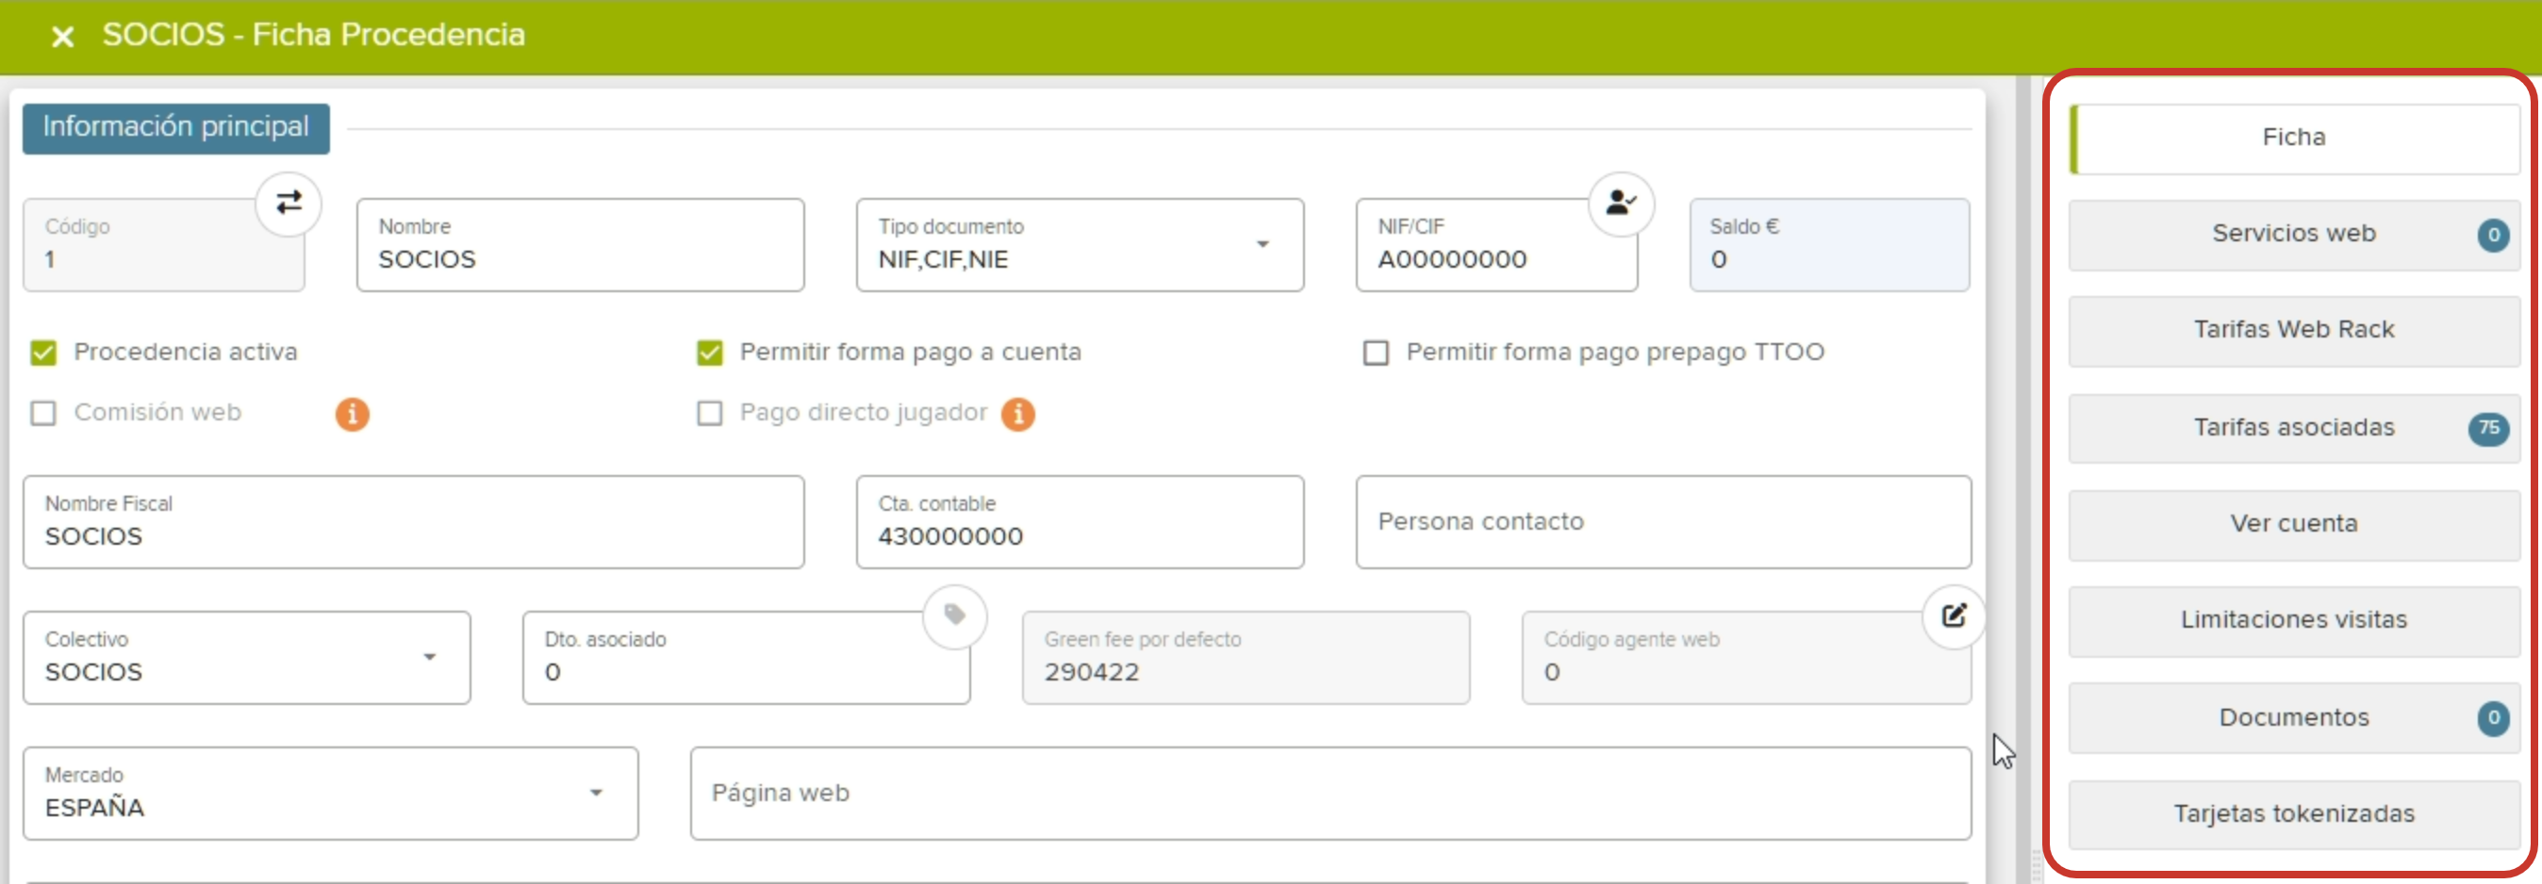The width and height of the screenshot is (2542, 884).
Task: Click the 75 badge on Tarifas asociadas
Action: click(2488, 428)
